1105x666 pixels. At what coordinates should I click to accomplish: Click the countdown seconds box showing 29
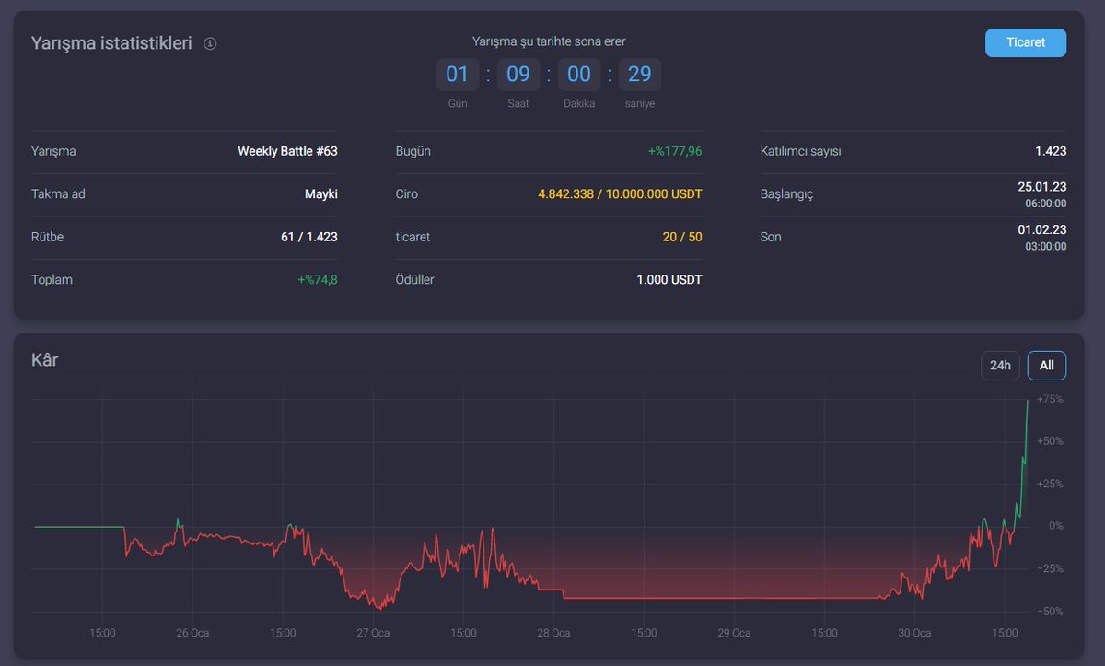click(x=640, y=75)
